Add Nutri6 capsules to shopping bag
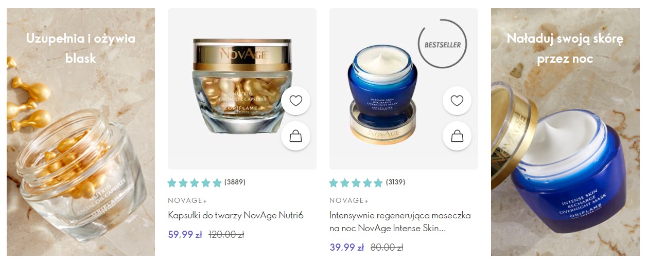Viewport: 647px width, 262px height. (295, 136)
